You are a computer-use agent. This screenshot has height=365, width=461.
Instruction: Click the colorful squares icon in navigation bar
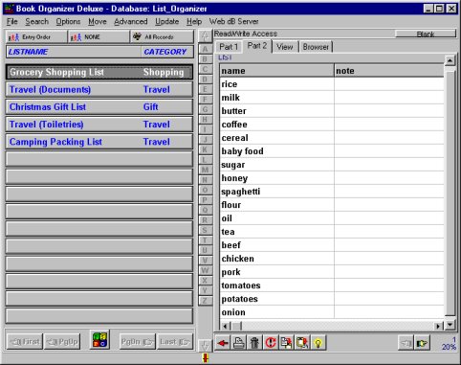point(99,340)
